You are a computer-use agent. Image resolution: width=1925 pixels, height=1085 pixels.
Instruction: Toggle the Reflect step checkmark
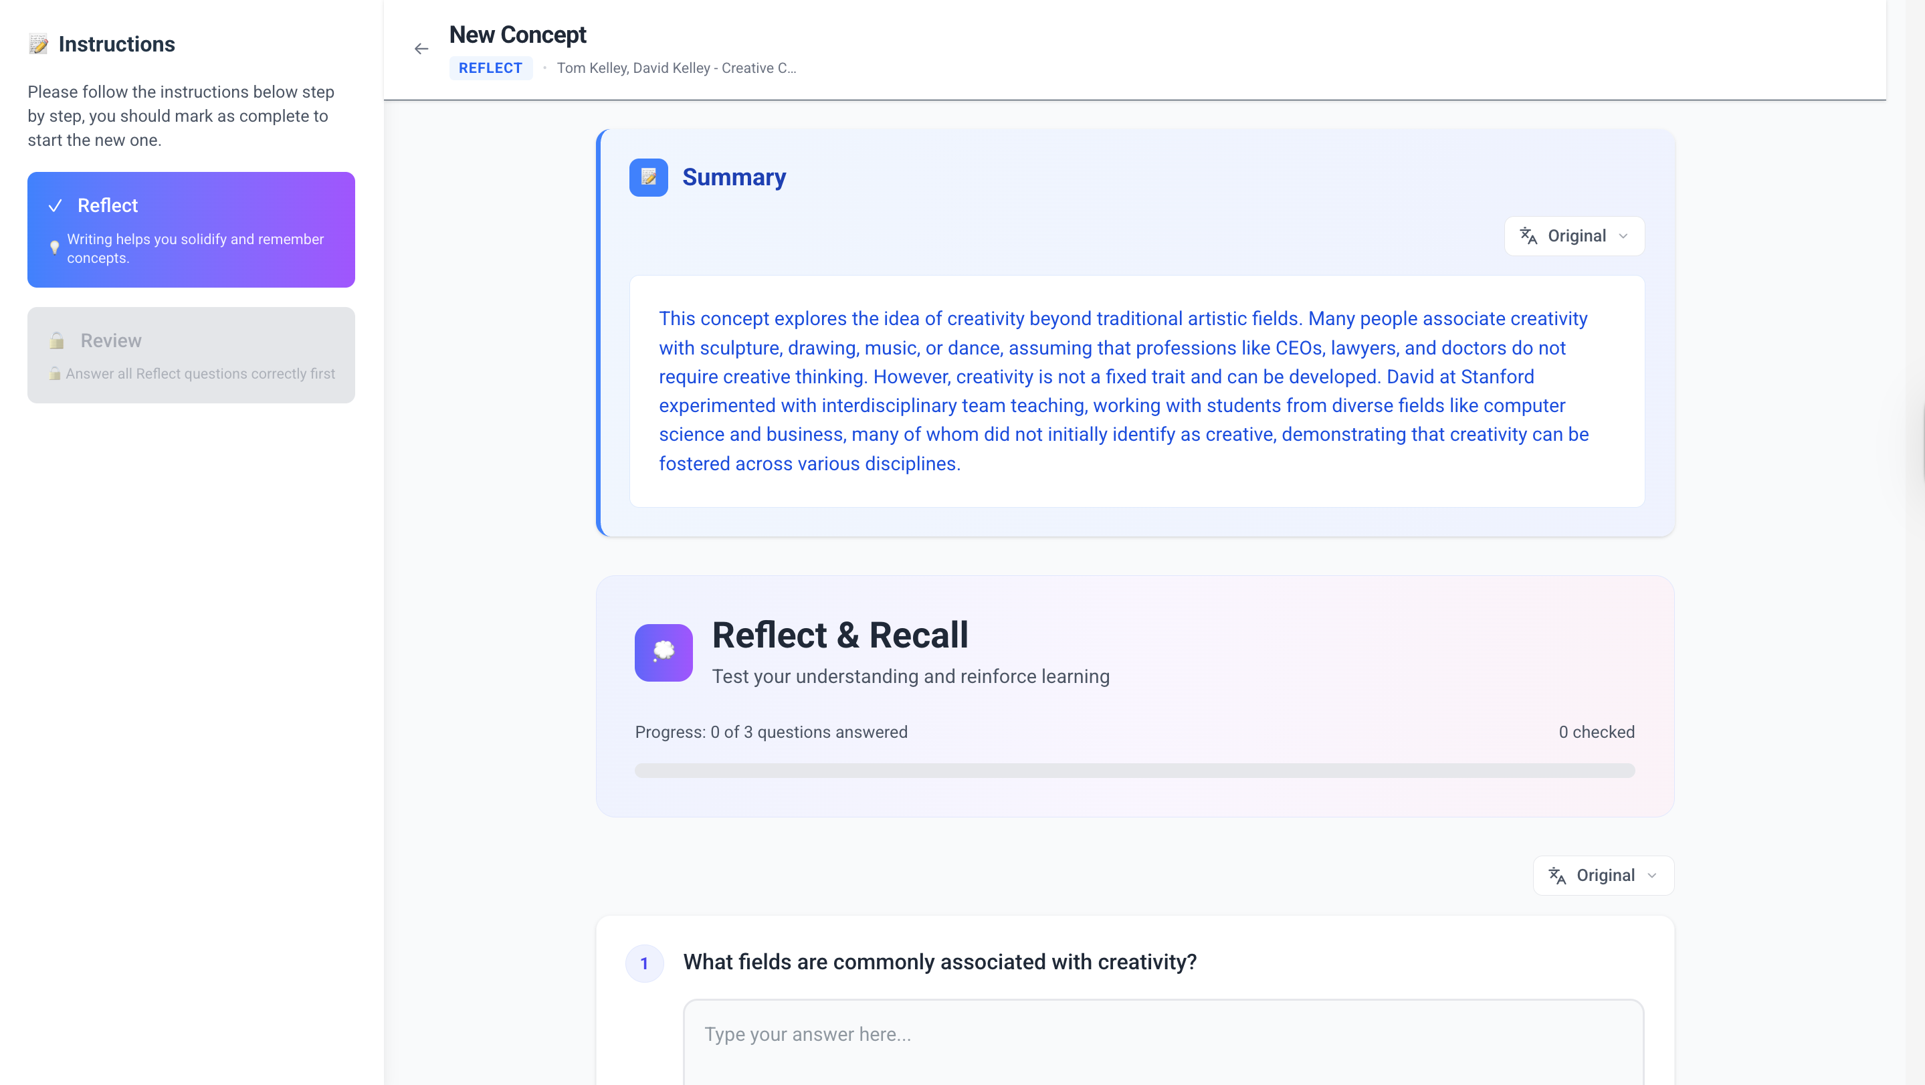coord(56,205)
